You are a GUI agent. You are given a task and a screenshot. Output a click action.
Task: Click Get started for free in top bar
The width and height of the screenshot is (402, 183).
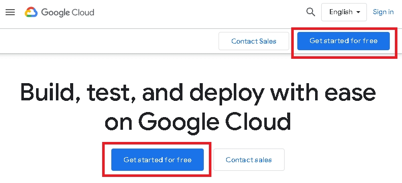click(x=343, y=41)
